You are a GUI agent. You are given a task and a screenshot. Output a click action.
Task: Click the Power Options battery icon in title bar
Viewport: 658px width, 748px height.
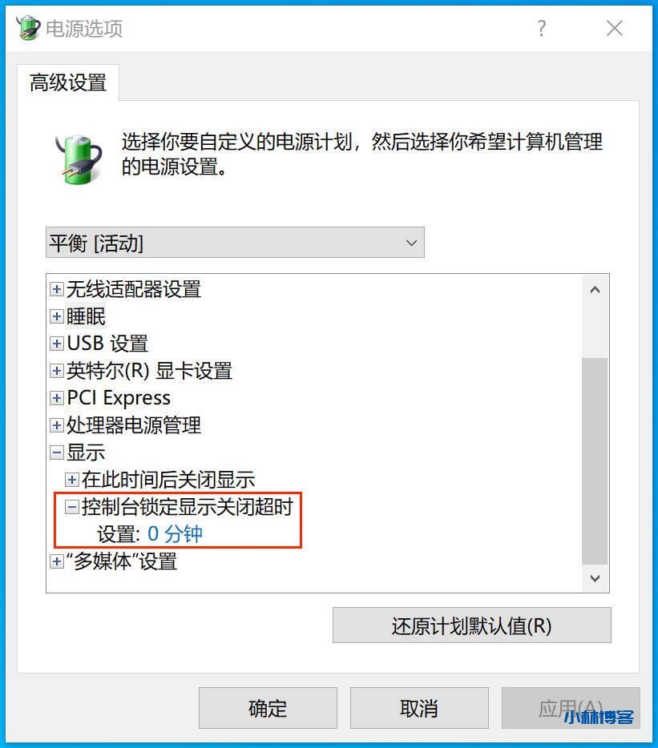coord(27,27)
